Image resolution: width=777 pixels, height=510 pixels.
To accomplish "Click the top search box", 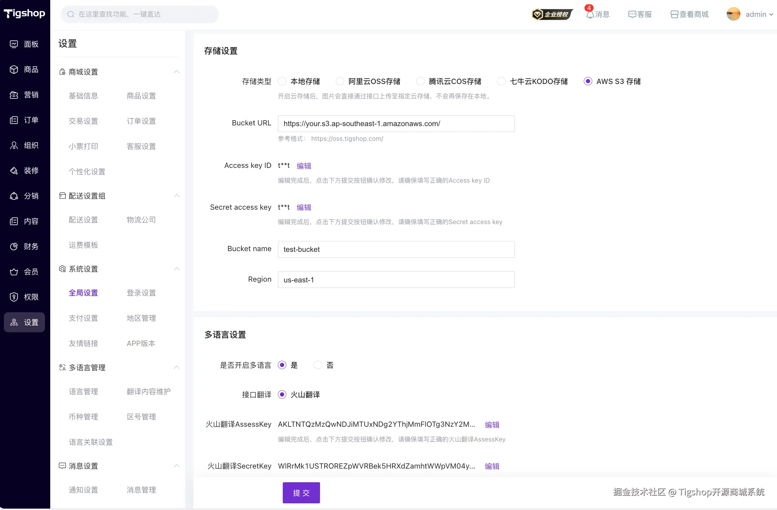I will coord(139,14).
